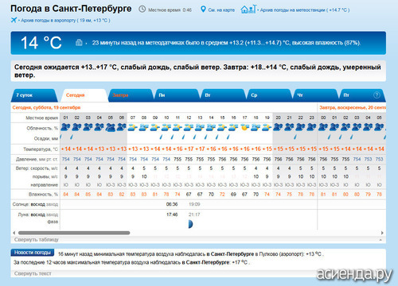Click the Новости погоды label
Screen dimensions: 398x286
coord(33,253)
